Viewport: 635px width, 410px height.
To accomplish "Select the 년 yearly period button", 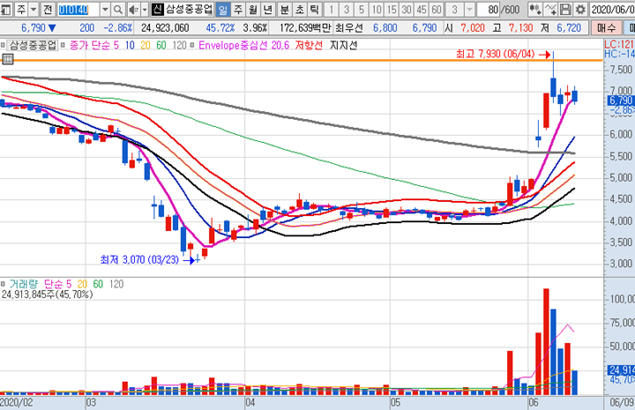I will click(x=268, y=10).
